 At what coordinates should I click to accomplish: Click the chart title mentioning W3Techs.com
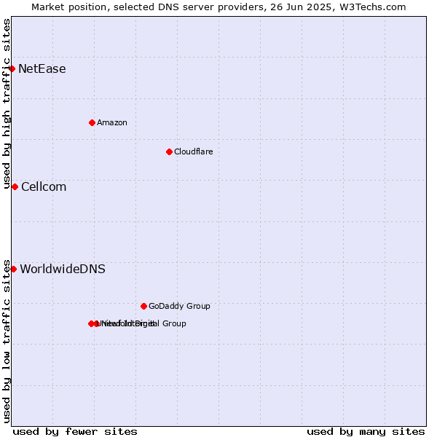pos(219,7)
